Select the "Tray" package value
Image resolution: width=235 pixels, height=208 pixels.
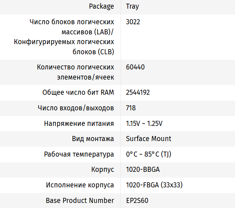(x=132, y=7)
